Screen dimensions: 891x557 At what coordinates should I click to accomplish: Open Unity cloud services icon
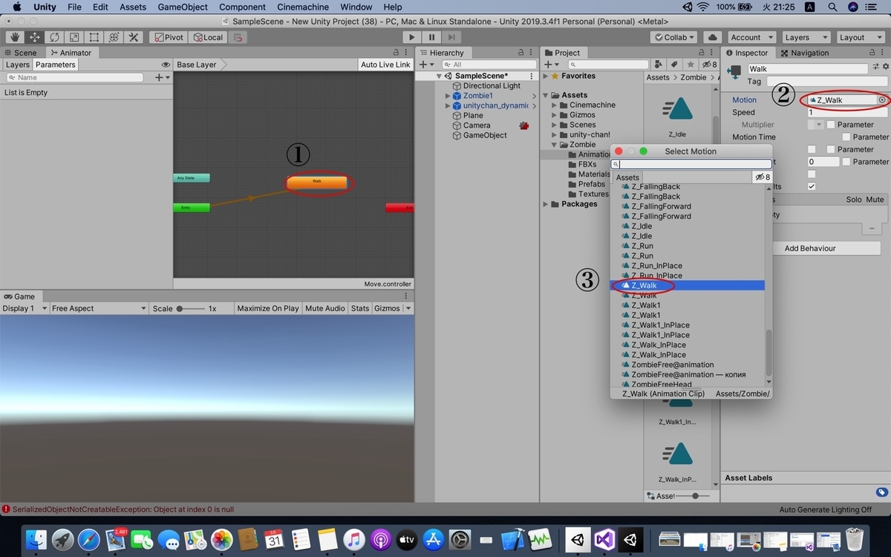click(712, 37)
